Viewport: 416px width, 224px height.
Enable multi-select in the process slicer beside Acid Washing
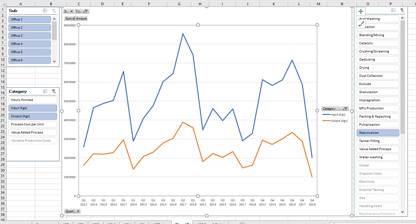[x=393, y=11]
